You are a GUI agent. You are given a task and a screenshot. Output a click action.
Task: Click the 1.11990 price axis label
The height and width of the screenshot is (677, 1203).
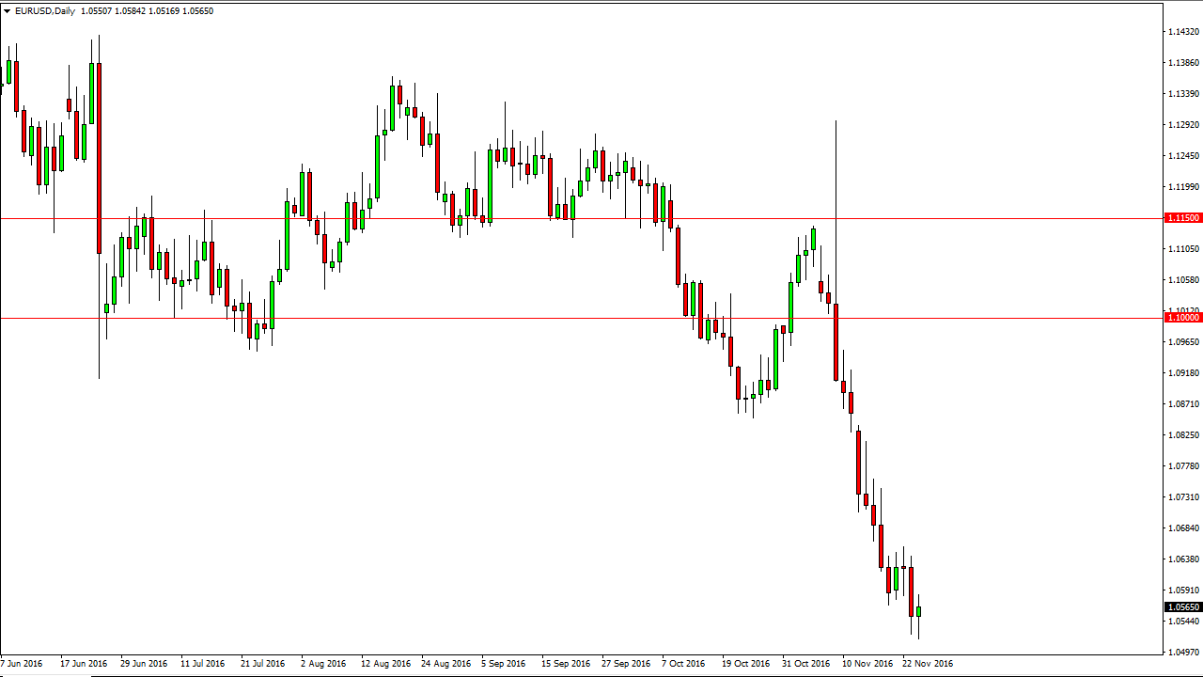[x=1183, y=187]
